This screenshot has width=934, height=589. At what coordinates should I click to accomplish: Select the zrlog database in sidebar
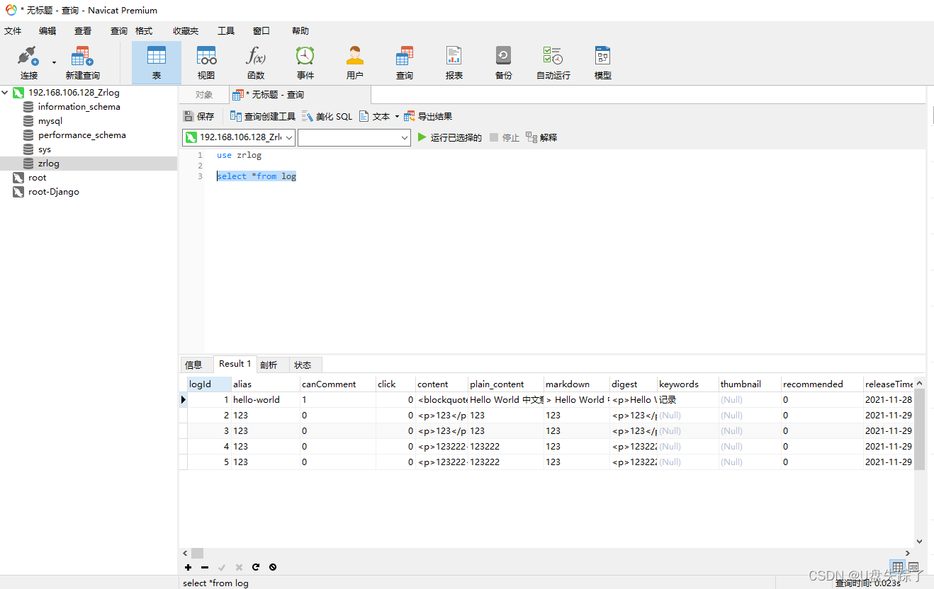(48, 163)
